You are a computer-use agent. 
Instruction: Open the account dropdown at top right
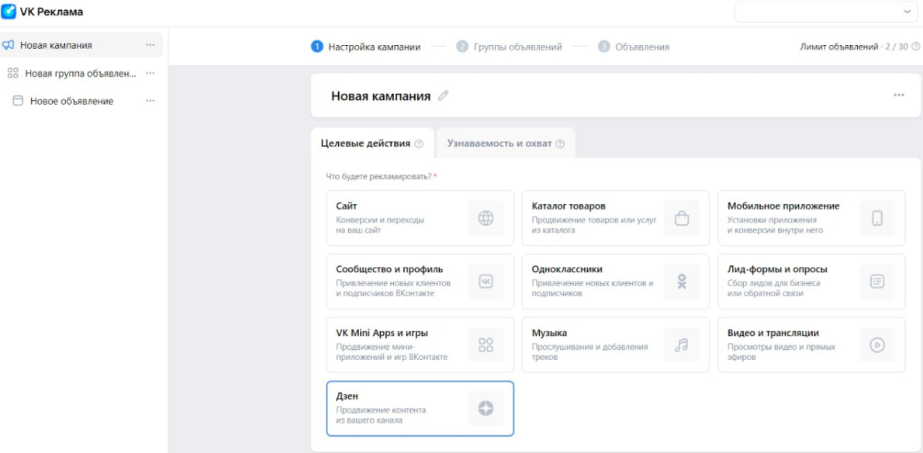(827, 12)
